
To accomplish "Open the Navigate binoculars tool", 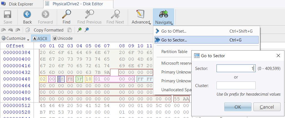I will pos(163,15).
